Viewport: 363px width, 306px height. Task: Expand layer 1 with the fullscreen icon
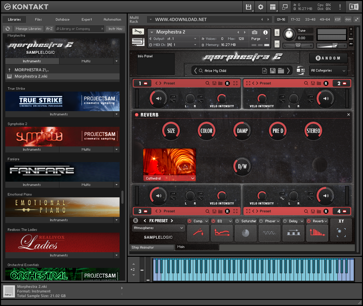[236, 83]
